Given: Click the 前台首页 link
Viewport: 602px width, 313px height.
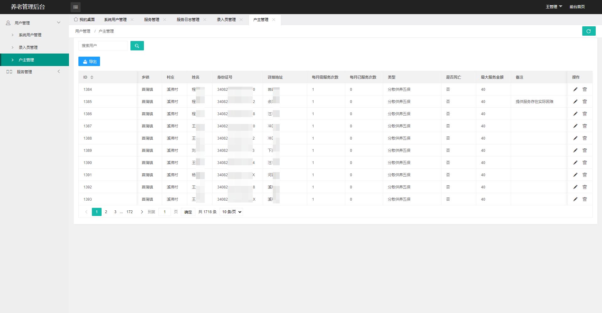Looking at the screenshot, I should (x=577, y=7).
